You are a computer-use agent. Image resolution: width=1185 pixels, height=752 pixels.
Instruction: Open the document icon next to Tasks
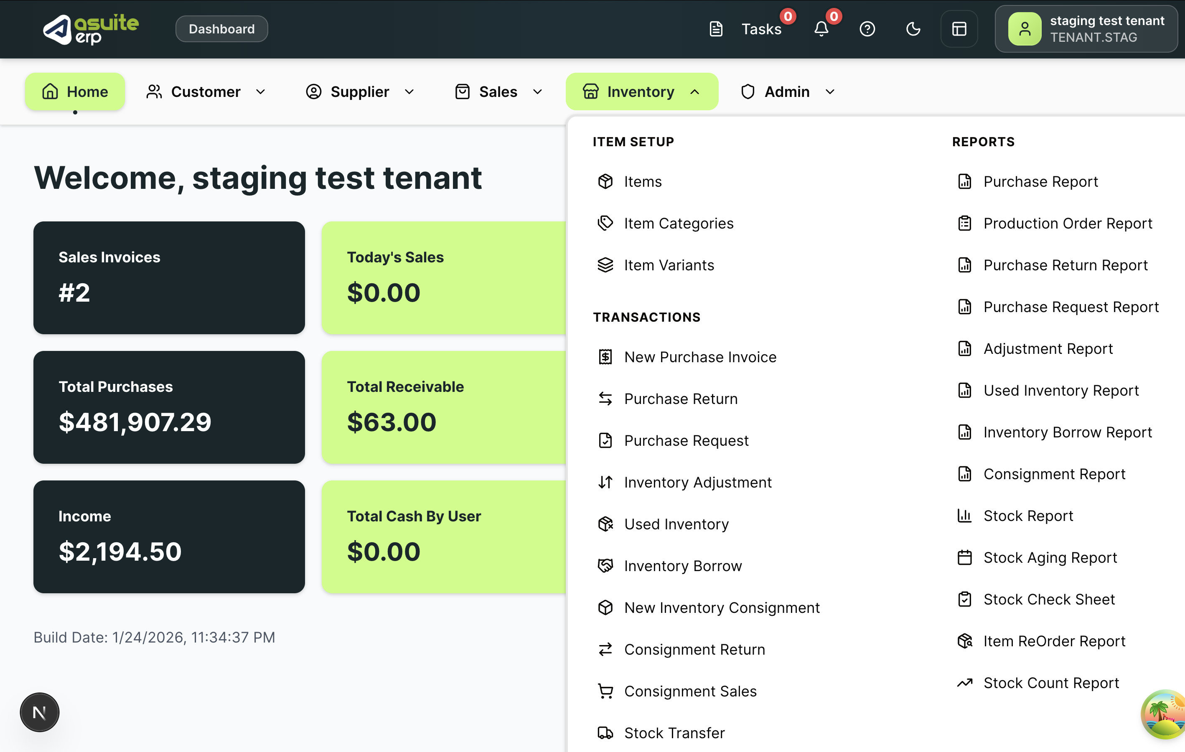point(716,29)
